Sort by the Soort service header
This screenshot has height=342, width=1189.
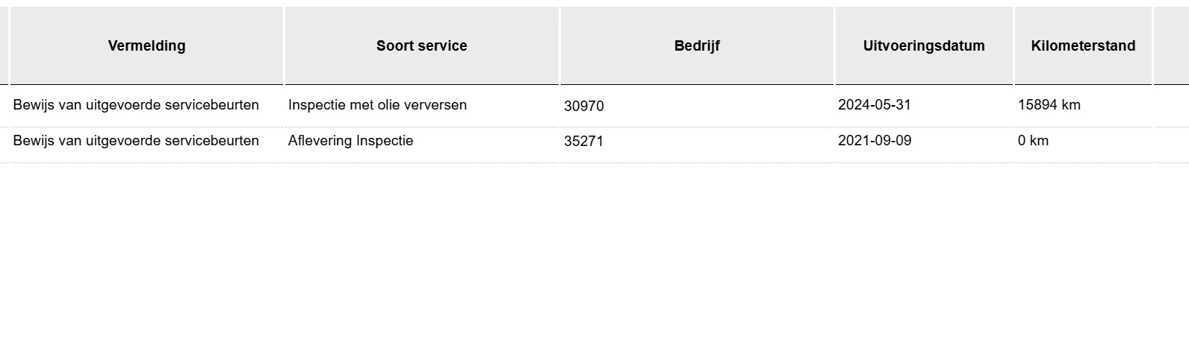tap(421, 45)
